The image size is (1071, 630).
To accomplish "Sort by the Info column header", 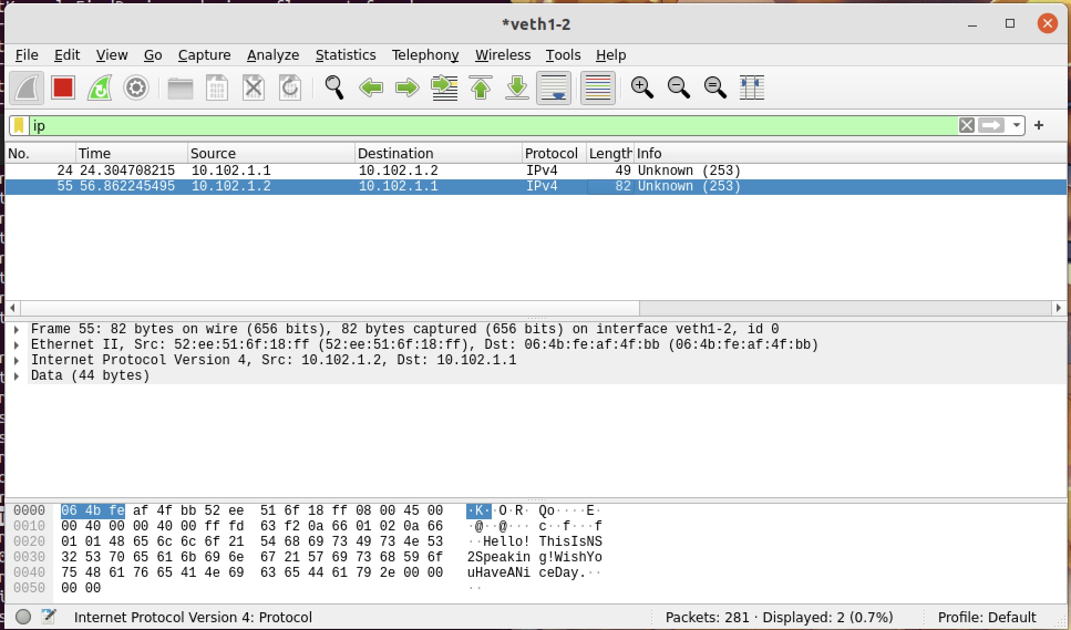I will pyautogui.click(x=850, y=153).
